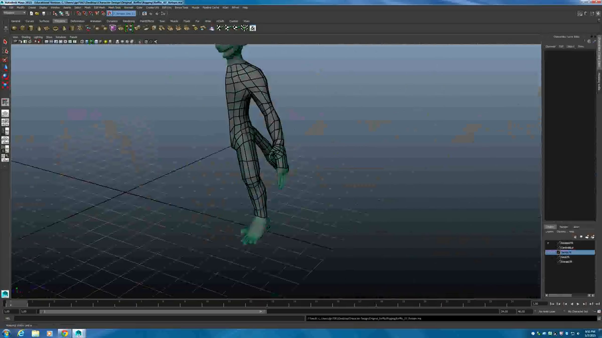Toggle visibility of the ControlsLyr layer
Screen dimensions: 602x338
point(548,248)
